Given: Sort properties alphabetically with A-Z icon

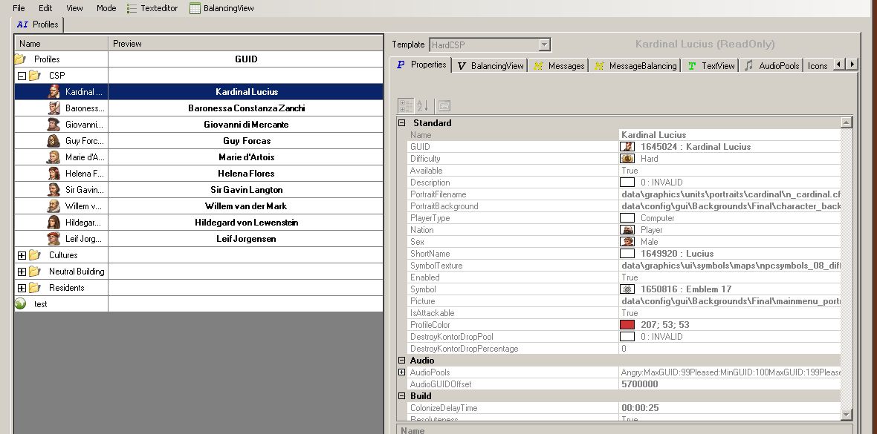Looking at the screenshot, I should 423,105.
